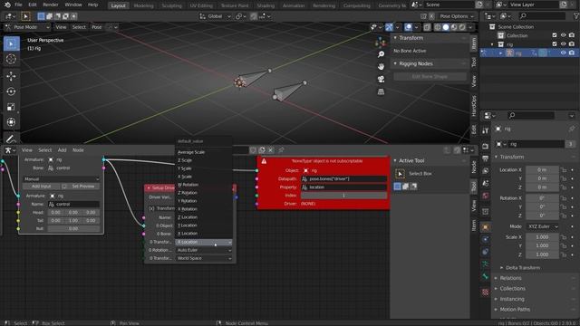
Task: Expand the Motion Paths panel
Action: point(514,310)
